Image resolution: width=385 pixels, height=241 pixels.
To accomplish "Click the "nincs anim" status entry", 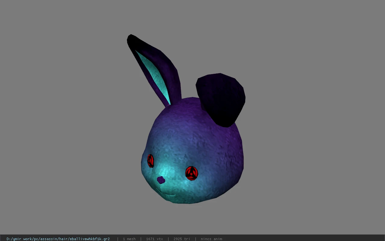I will [211, 239].
